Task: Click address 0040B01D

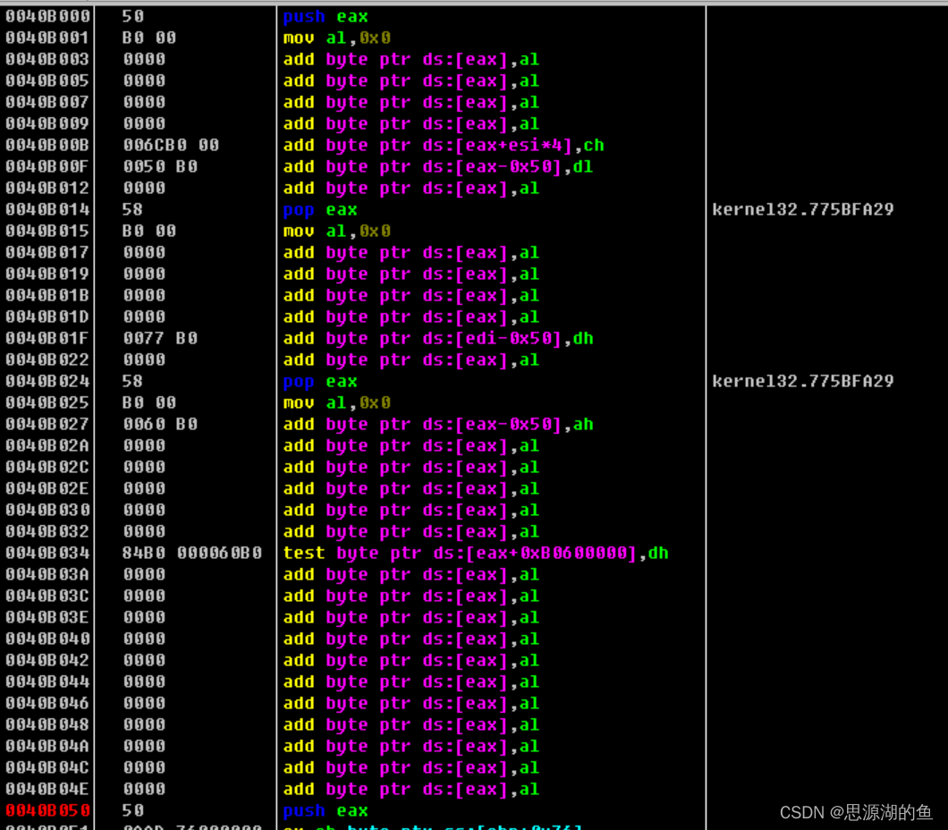Action: [47, 317]
